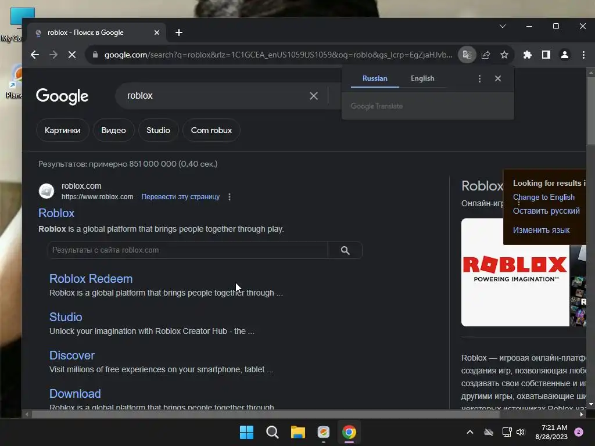Choose Change to English language option
The height and width of the screenshot is (446, 595).
543,197
